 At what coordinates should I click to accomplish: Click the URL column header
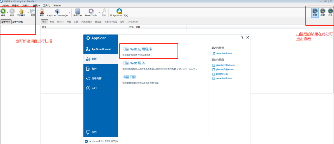pyautogui.click(x=85, y=27)
